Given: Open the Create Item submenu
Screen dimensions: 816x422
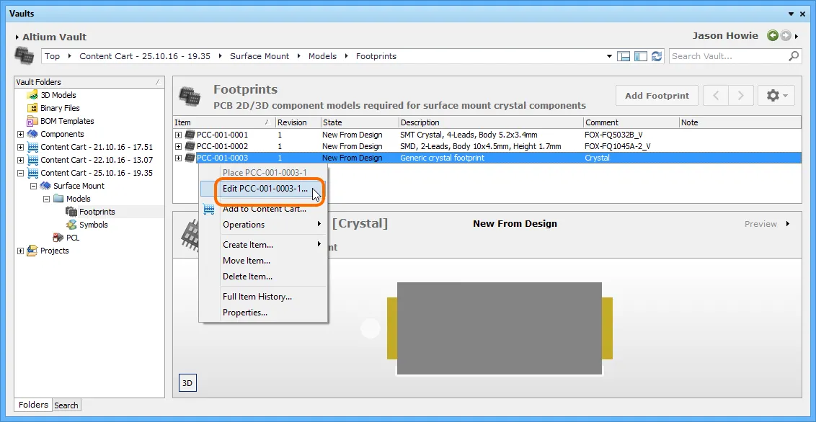Looking at the screenshot, I should click(263, 245).
